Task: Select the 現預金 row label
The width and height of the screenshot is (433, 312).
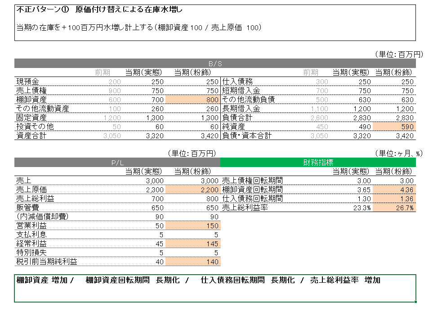Action: (x=28, y=81)
